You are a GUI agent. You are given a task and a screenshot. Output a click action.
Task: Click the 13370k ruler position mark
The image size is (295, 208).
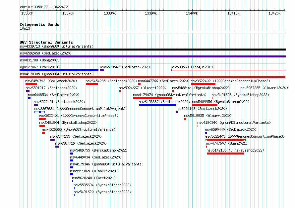(68, 13)
